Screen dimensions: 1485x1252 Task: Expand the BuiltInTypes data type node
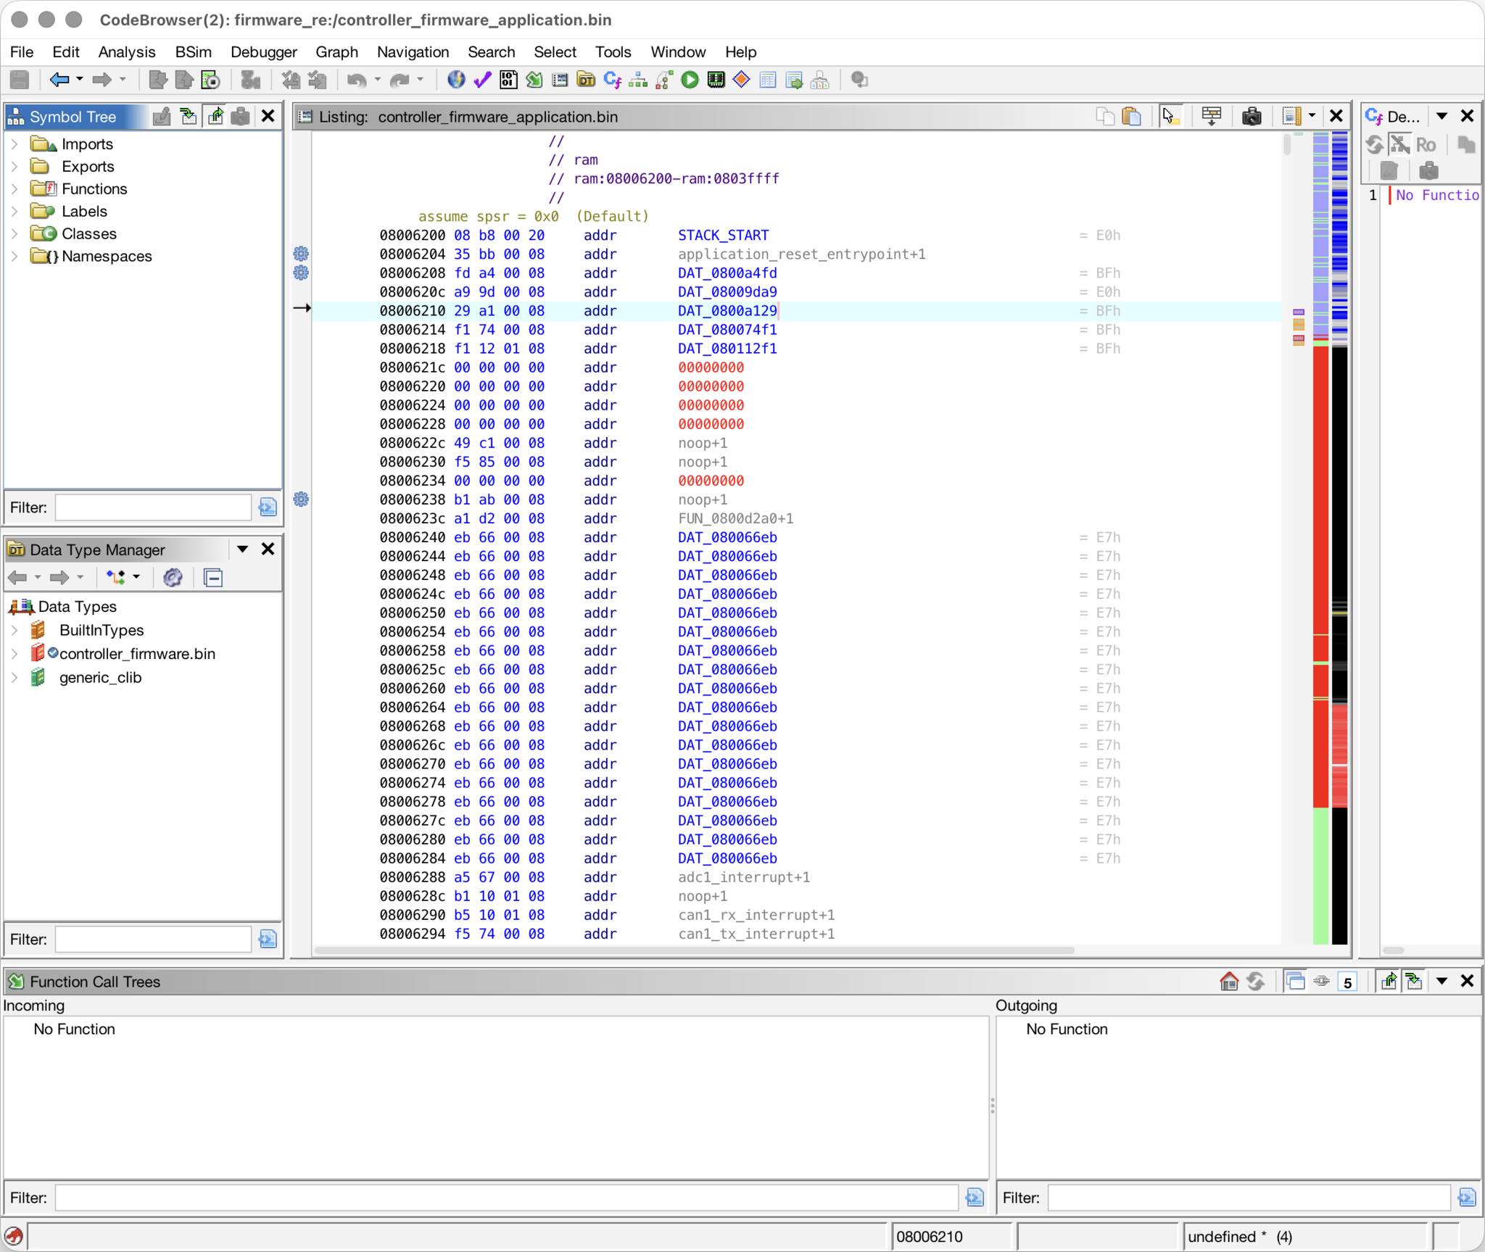coord(14,630)
